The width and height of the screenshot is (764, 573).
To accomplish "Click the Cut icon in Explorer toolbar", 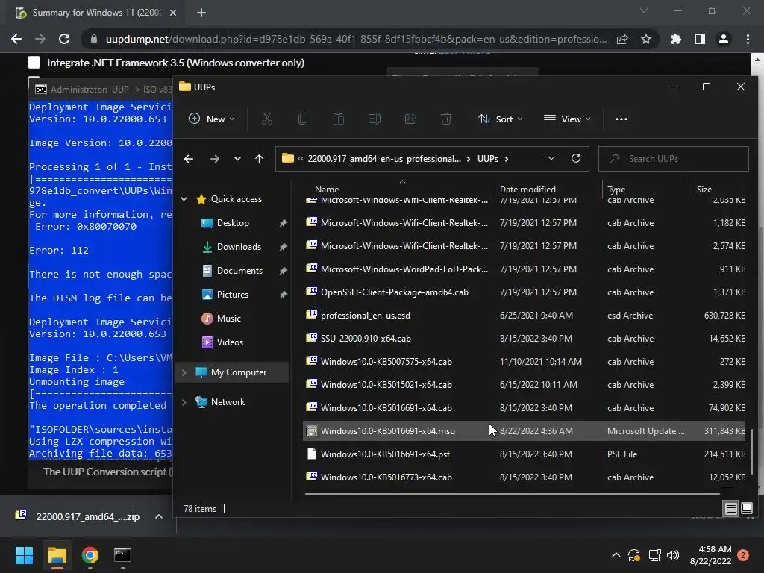I will (266, 119).
